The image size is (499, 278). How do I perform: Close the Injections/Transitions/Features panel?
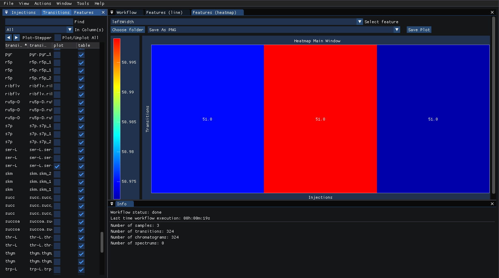point(103,12)
